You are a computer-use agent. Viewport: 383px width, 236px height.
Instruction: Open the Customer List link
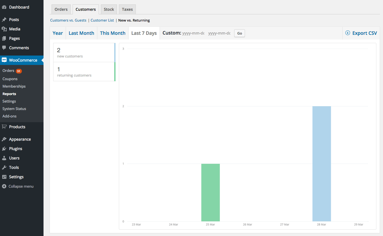pyautogui.click(x=102, y=20)
